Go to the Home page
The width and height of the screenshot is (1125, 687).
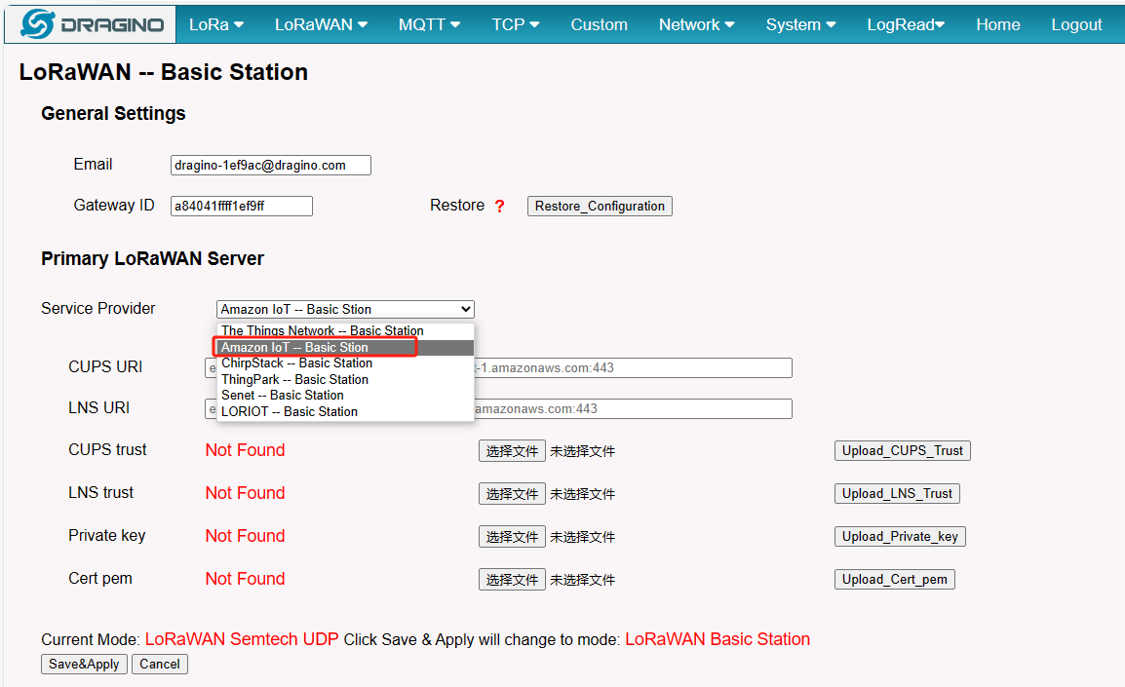point(998,24)
